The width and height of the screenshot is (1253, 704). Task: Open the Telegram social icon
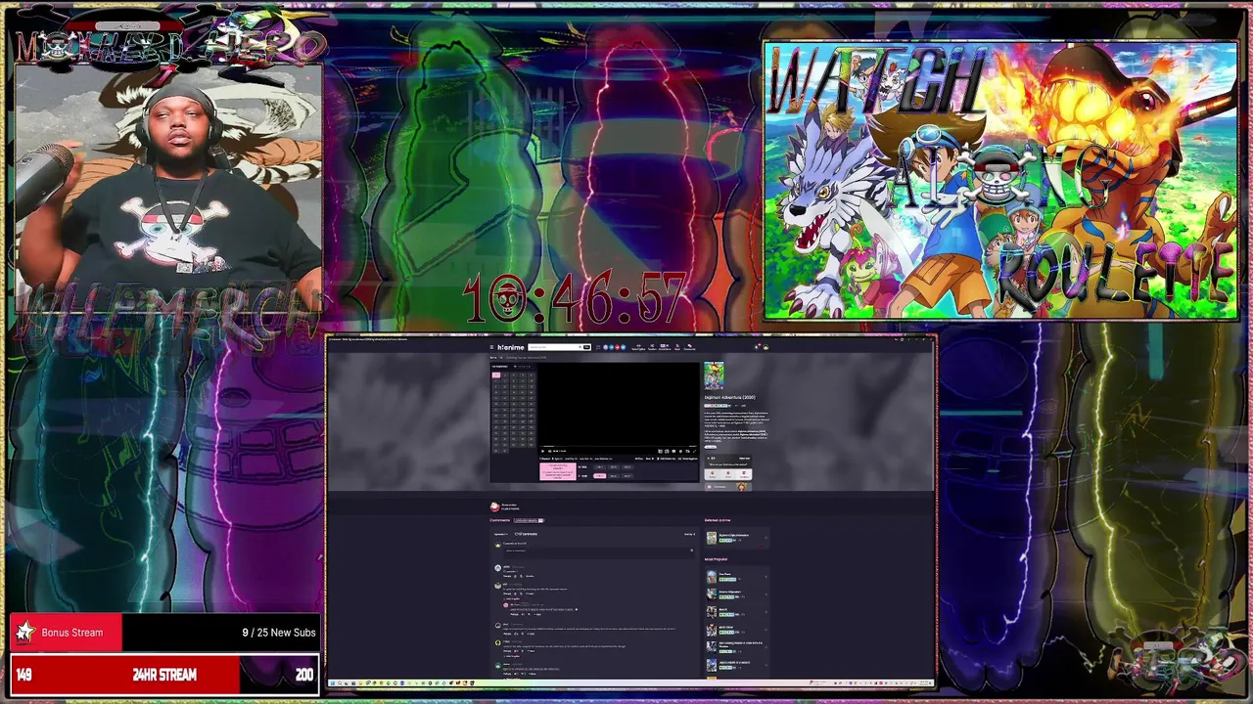click(x=611, y=347)
